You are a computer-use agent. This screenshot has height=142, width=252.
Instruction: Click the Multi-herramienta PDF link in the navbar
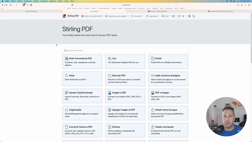(x=92, y=16)
